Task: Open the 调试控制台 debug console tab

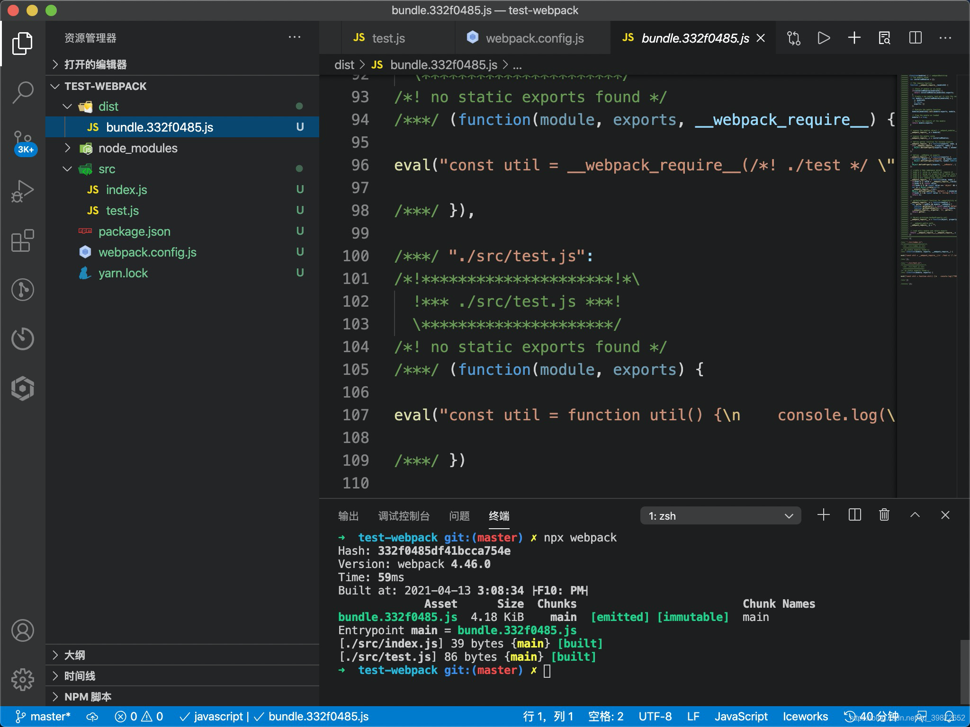Action: (x=404, y=516)
